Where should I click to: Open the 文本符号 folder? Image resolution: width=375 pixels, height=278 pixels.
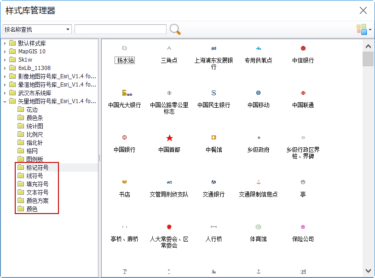[37, 192]
